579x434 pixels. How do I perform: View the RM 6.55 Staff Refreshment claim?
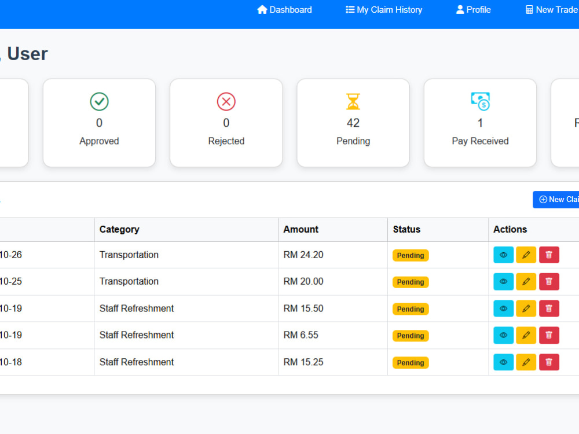(x=503, y=335)
